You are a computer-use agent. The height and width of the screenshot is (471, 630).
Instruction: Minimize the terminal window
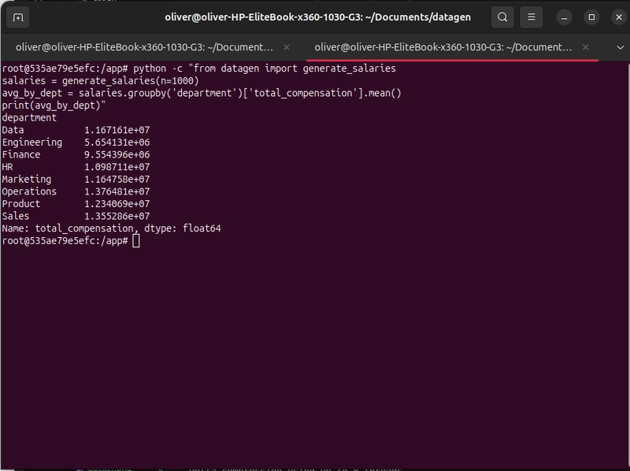point(565,17)
